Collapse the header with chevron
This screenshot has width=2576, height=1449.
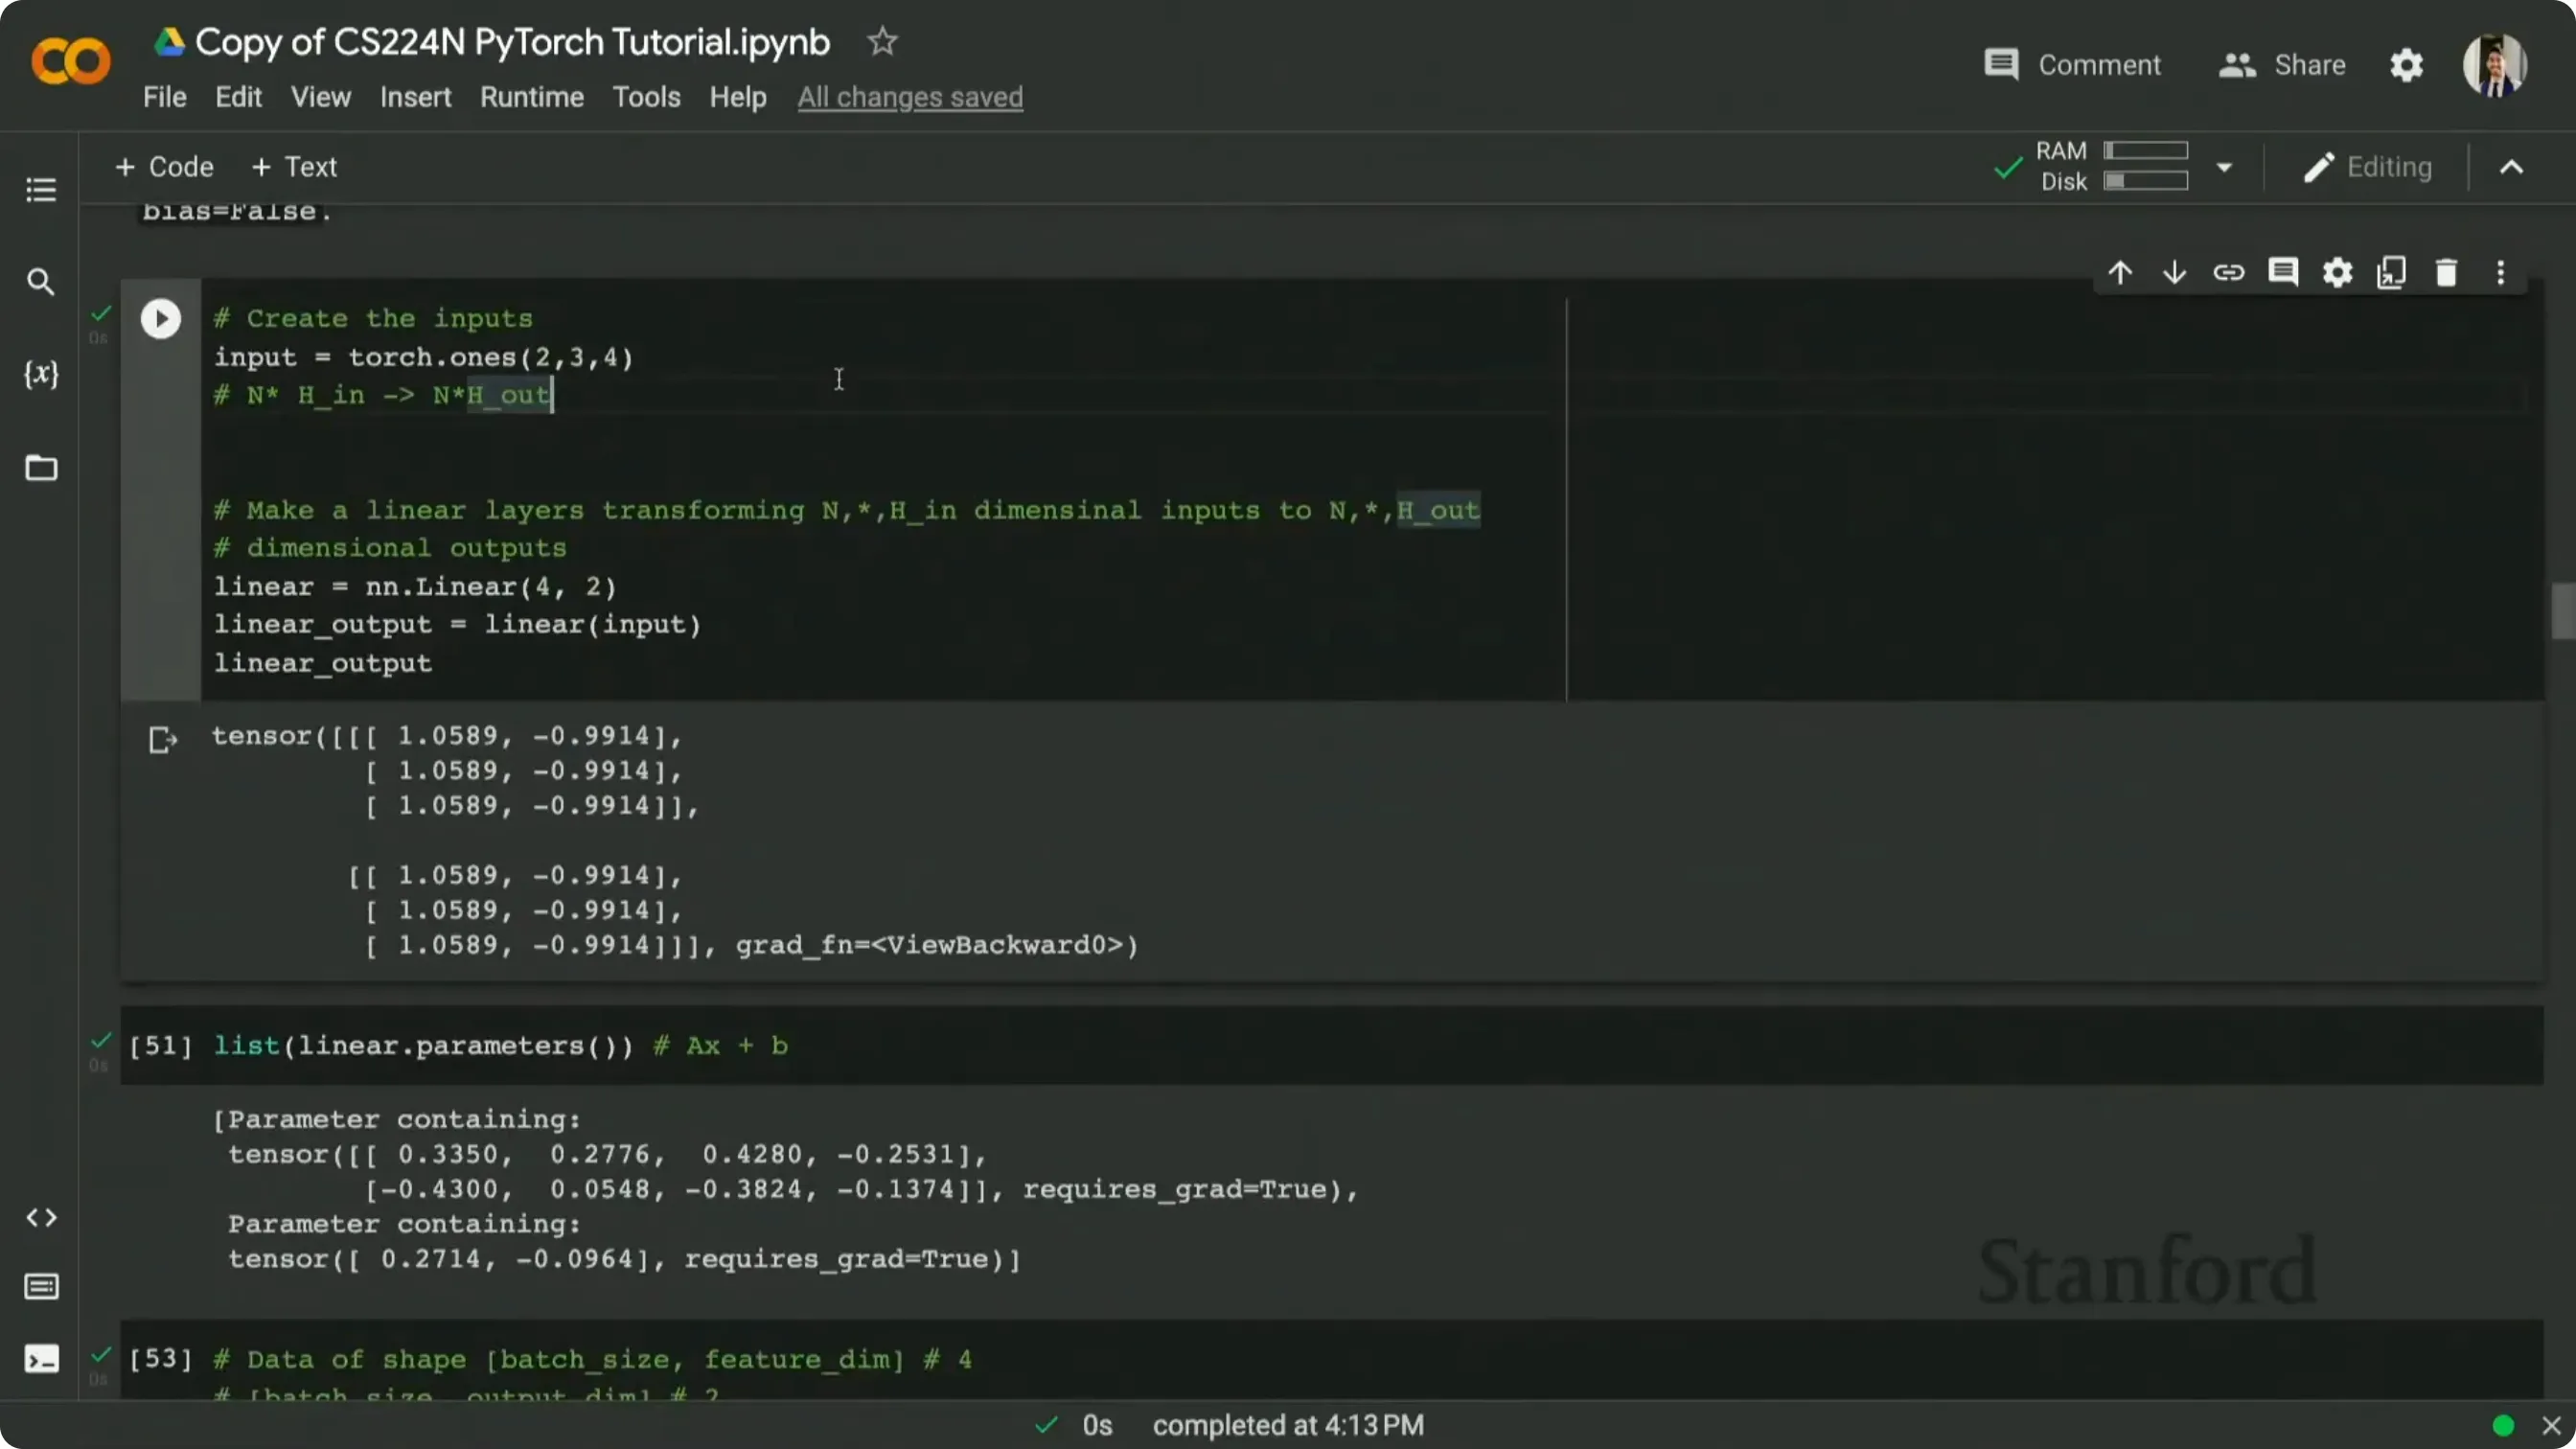point(2511,167)
